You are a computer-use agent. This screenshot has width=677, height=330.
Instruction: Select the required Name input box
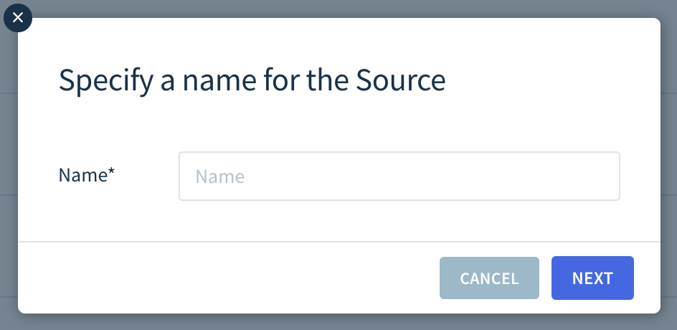pos(399,176)
